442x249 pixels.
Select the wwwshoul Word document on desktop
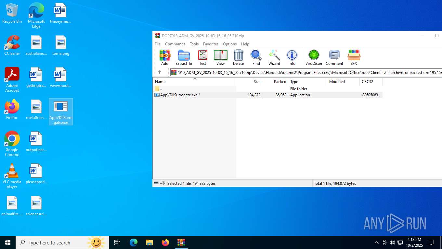[60, 77]
